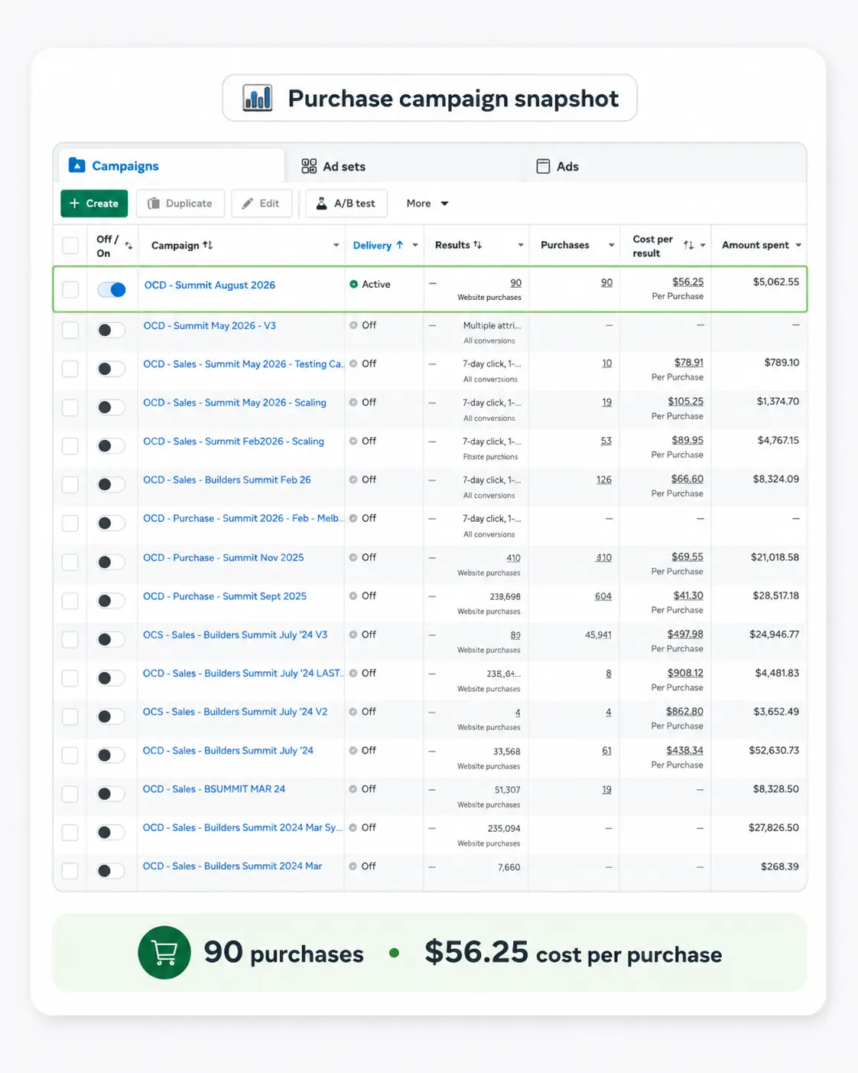Click the Ad sets grid icon
Image resolution: width=858 pixels, height=1073 pixels.
point(309,166)
